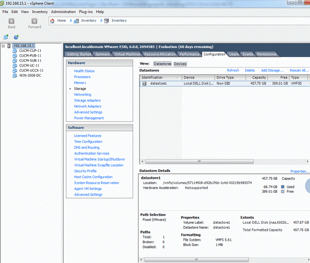Click the Home icon in breadcrumb

coord(53,21)
